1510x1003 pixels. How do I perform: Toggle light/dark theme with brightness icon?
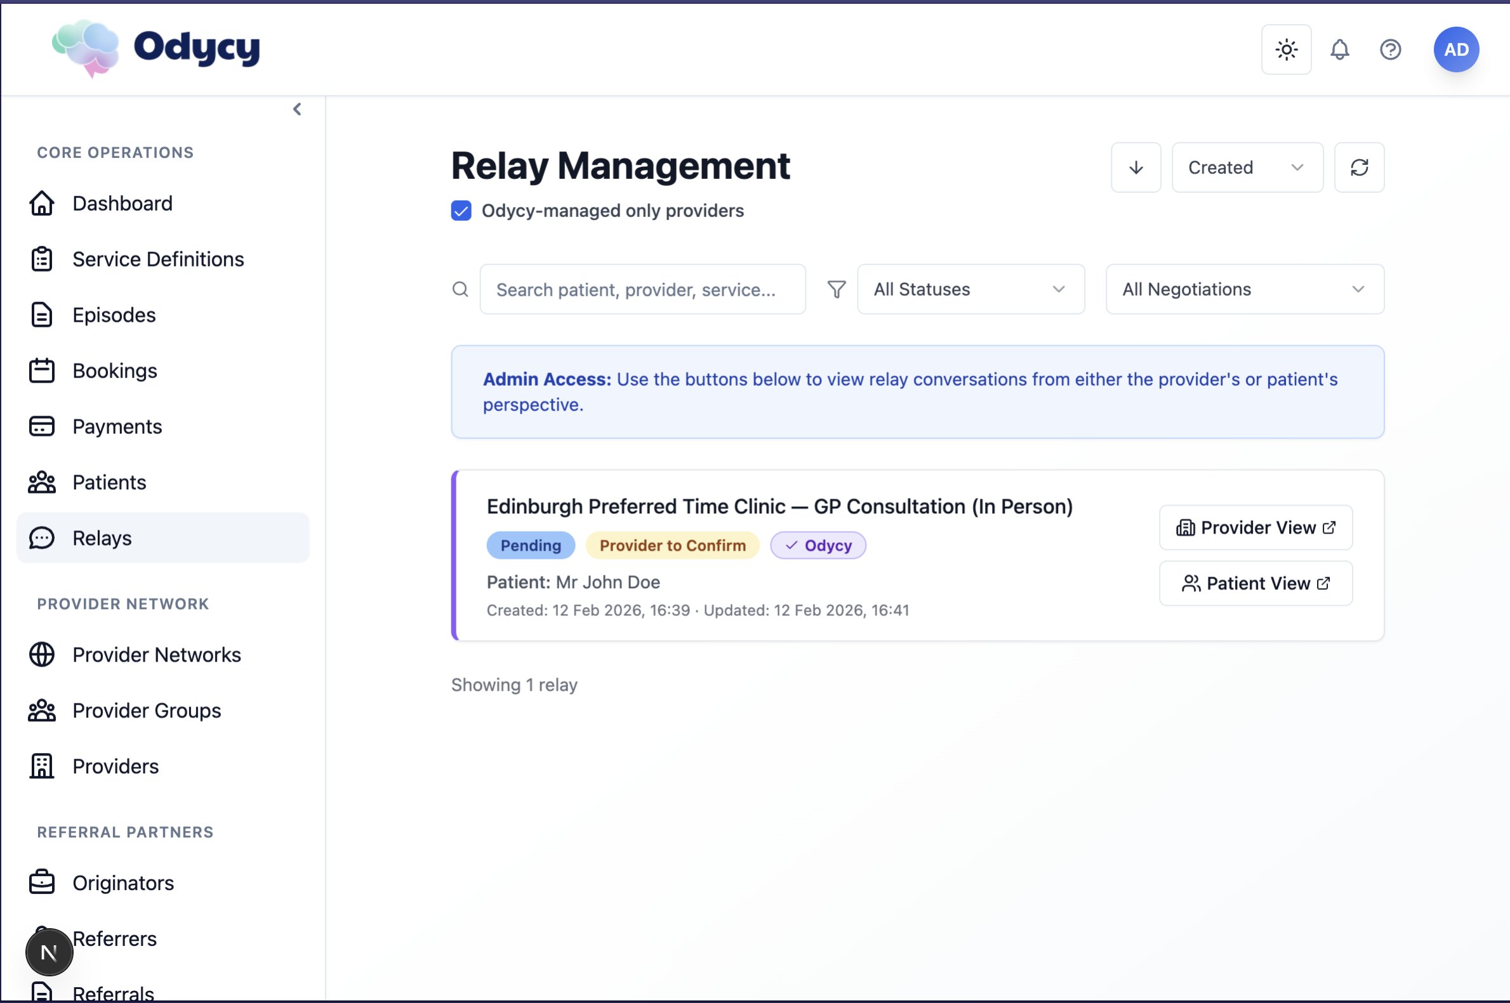1285,49
